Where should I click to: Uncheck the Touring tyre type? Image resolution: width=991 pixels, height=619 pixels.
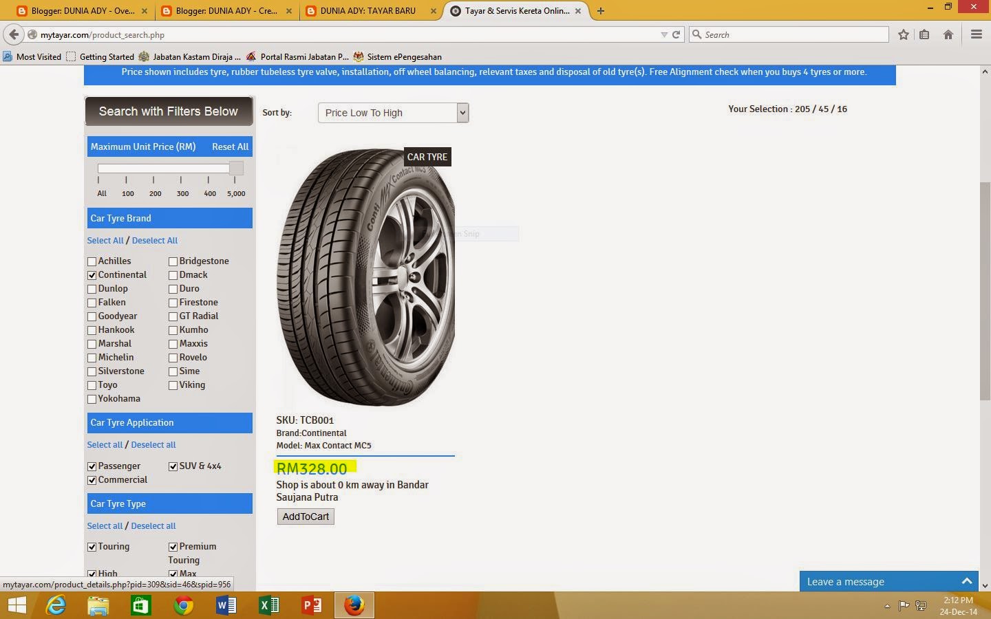point(92,547)
